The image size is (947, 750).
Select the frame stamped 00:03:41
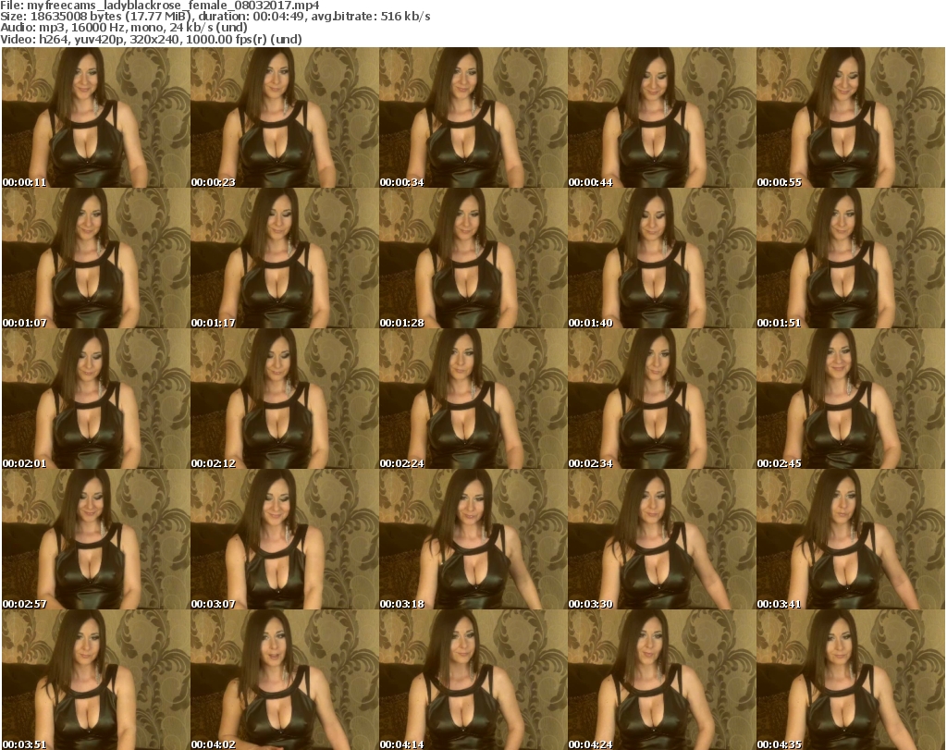tap(851, 540)
